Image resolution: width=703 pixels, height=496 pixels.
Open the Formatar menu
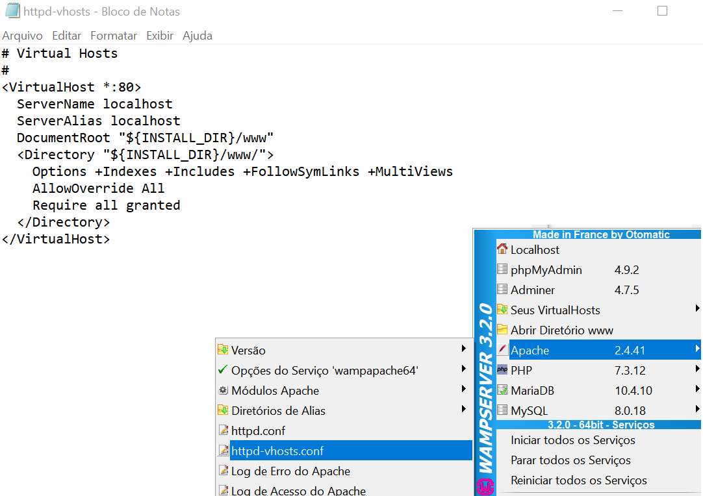pyautogui.click(x=113, y=36)
